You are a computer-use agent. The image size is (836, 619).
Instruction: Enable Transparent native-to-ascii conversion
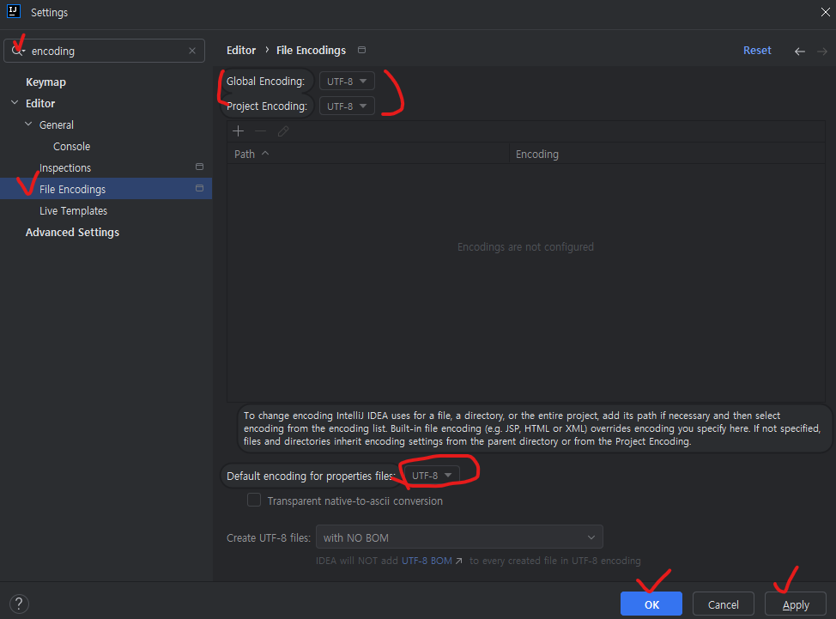(254, 501)
